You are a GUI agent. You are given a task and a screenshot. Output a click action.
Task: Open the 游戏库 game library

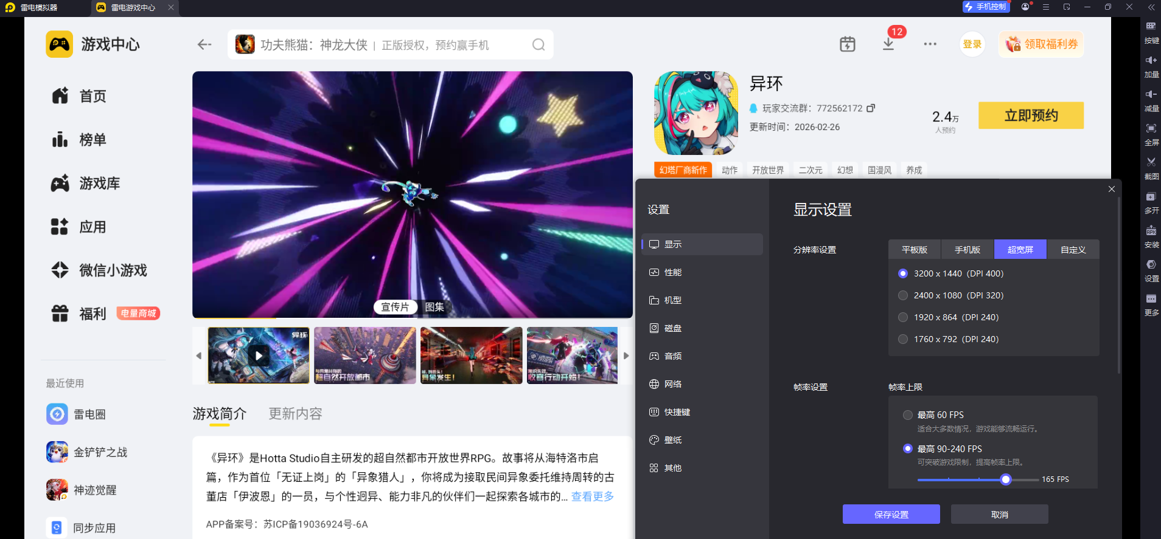point(85,184)
